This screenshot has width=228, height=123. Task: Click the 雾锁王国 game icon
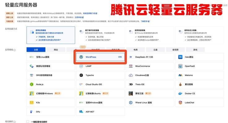[x=131, y=93]
